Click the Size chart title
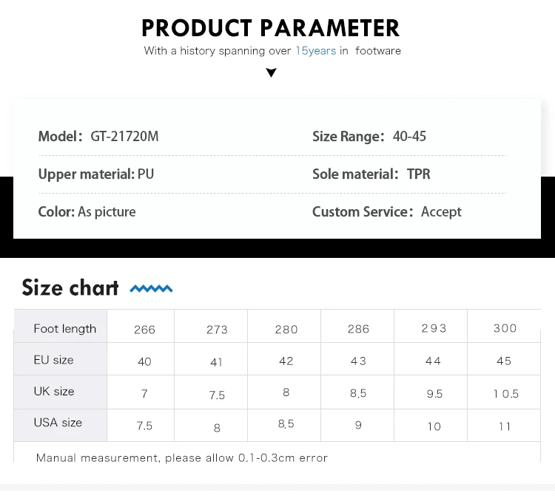 click(70, 287)
